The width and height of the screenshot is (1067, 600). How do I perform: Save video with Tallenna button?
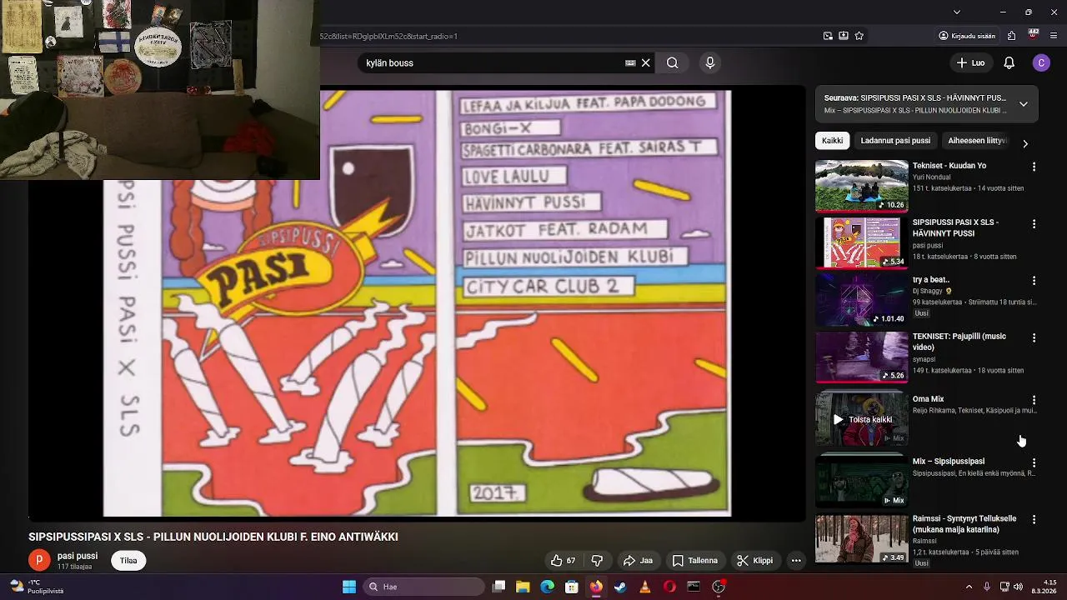(x=695, y=560)
